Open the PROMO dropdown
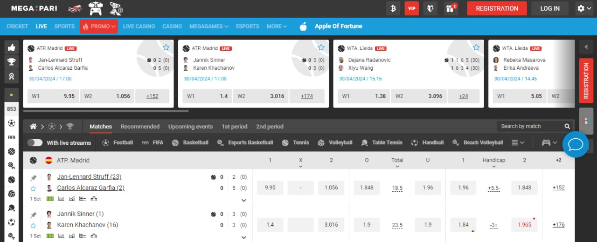 pyautogui.click(x=98, y=27)
